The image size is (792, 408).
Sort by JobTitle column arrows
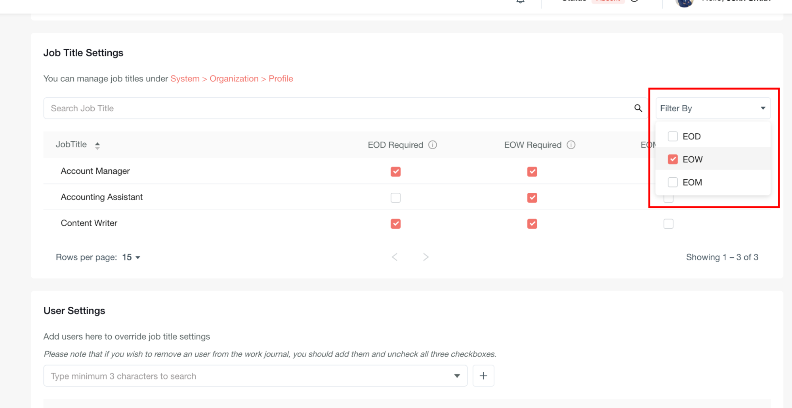(97, 145)
